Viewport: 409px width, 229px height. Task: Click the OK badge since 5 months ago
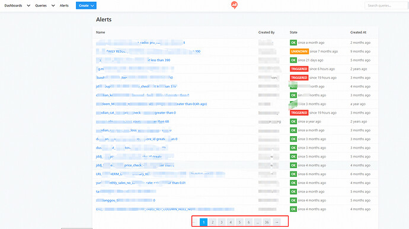(x=293, y=157)
